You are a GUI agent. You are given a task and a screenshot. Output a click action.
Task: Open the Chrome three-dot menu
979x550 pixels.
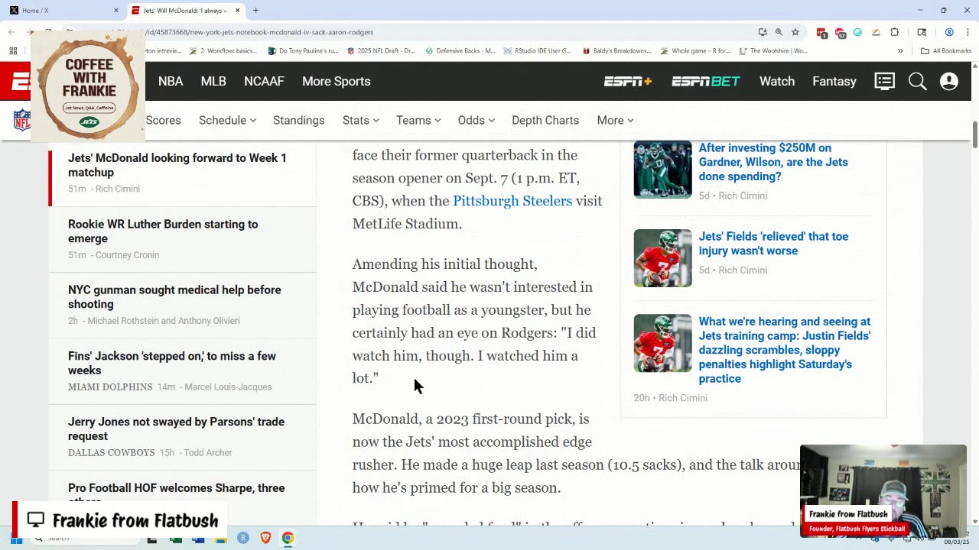point(966,32)
